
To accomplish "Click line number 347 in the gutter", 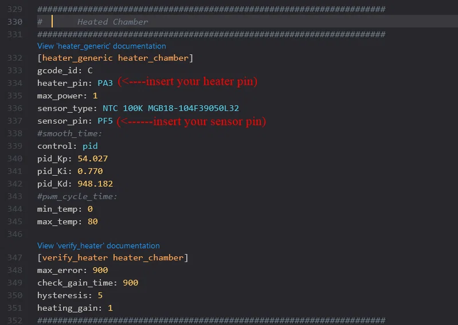I will 15,257.
